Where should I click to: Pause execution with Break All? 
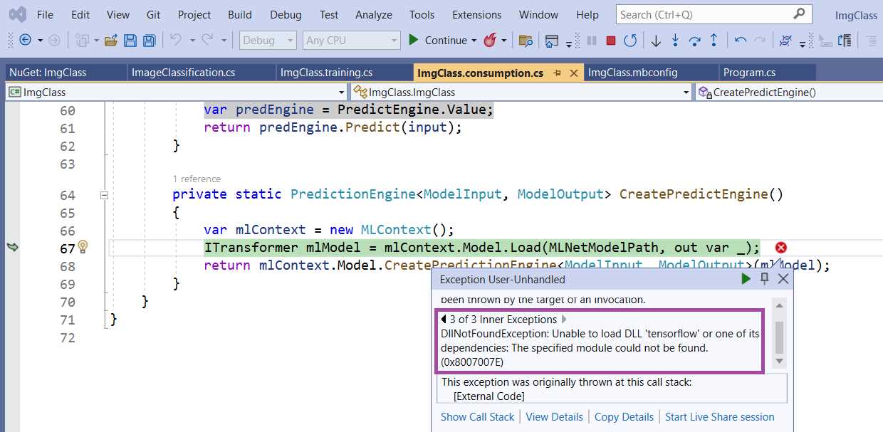pyautogui.click(x=592, y=41)
